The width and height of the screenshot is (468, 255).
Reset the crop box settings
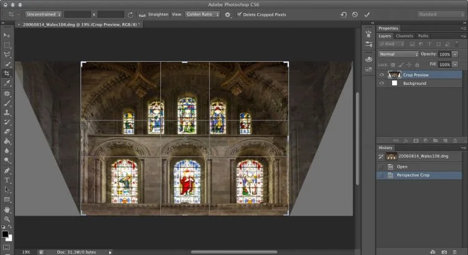[344, 14]
